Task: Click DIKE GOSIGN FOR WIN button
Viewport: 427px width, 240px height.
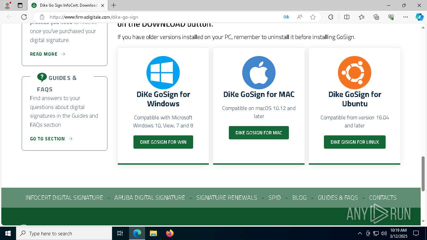Action: (x=163, y=142)
